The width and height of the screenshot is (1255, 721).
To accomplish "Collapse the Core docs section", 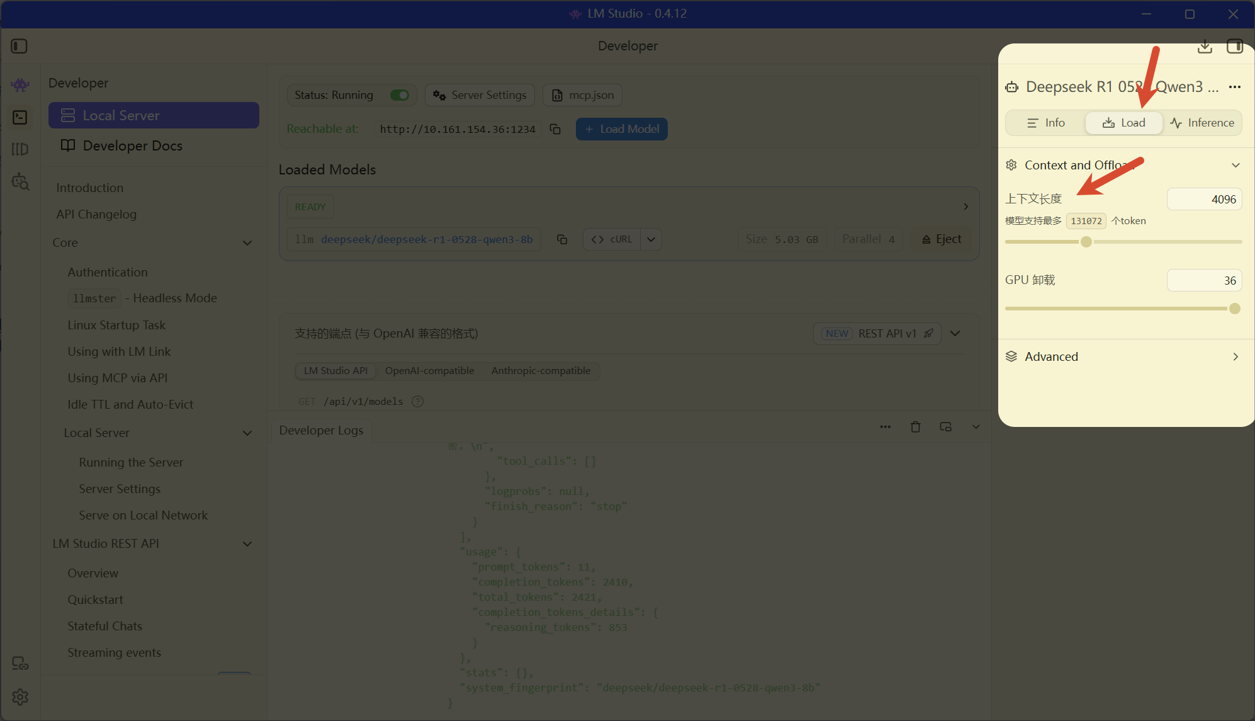I will click(247, 242).
